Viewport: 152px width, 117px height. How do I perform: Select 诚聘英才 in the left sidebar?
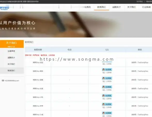tap(11, 58)
